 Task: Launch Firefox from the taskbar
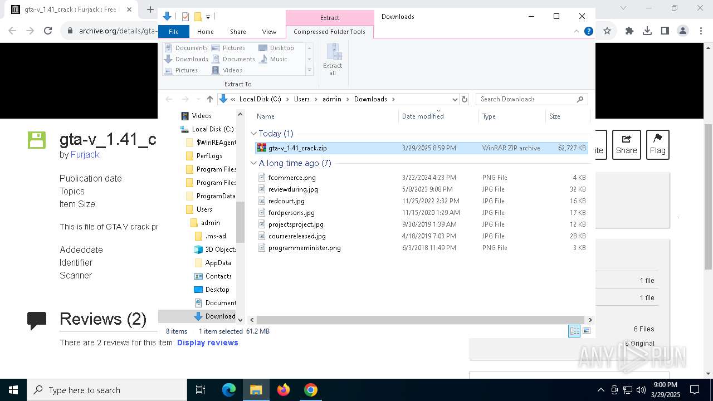point(284,390)
